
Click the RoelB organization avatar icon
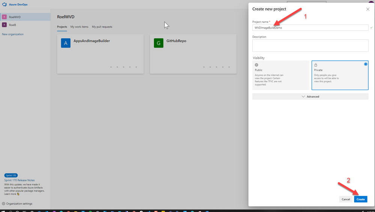point(4,25)
